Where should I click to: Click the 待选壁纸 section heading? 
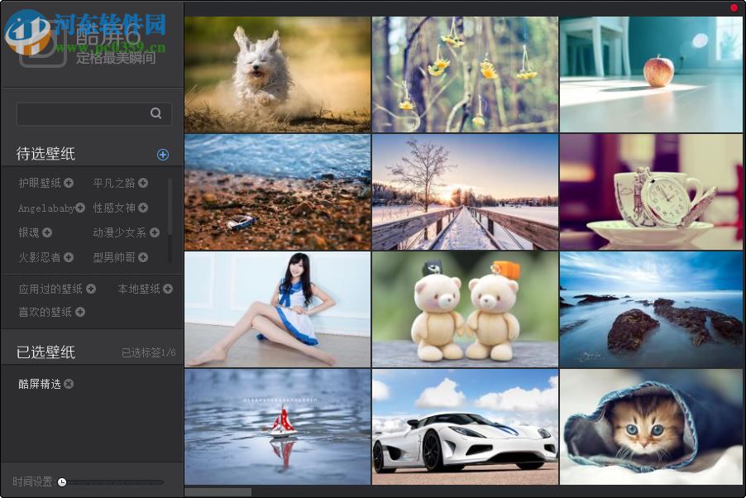45,154
